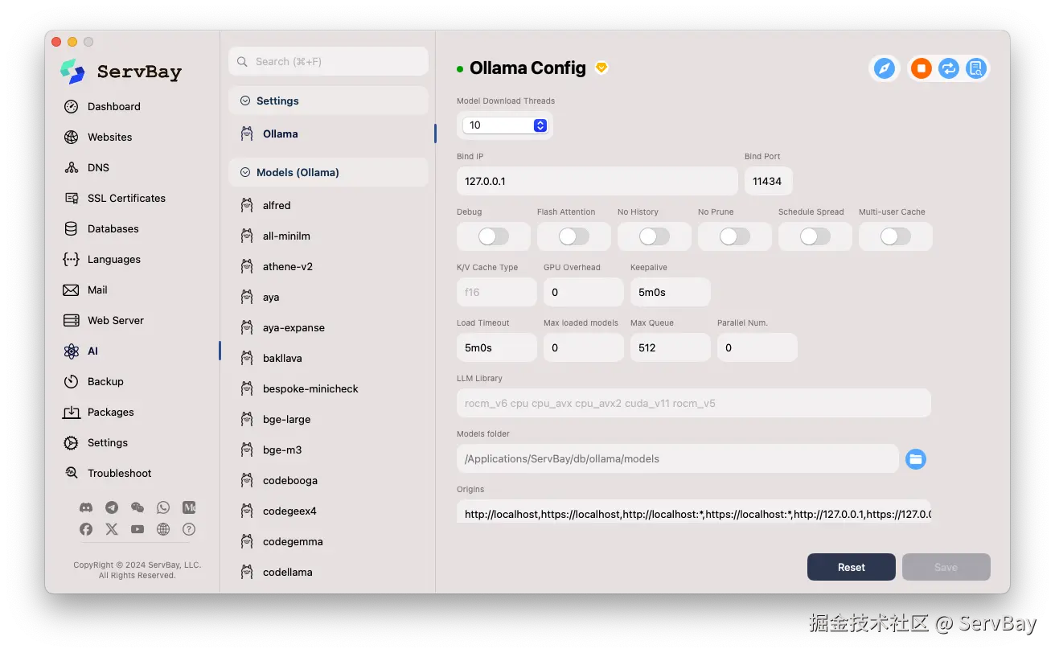
Task: Go to SSL Certificates
Action: coord(126,198)
